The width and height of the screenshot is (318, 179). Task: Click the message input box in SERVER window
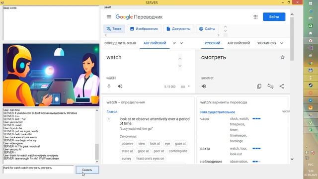pyautogui.click(x=38, y=170)
